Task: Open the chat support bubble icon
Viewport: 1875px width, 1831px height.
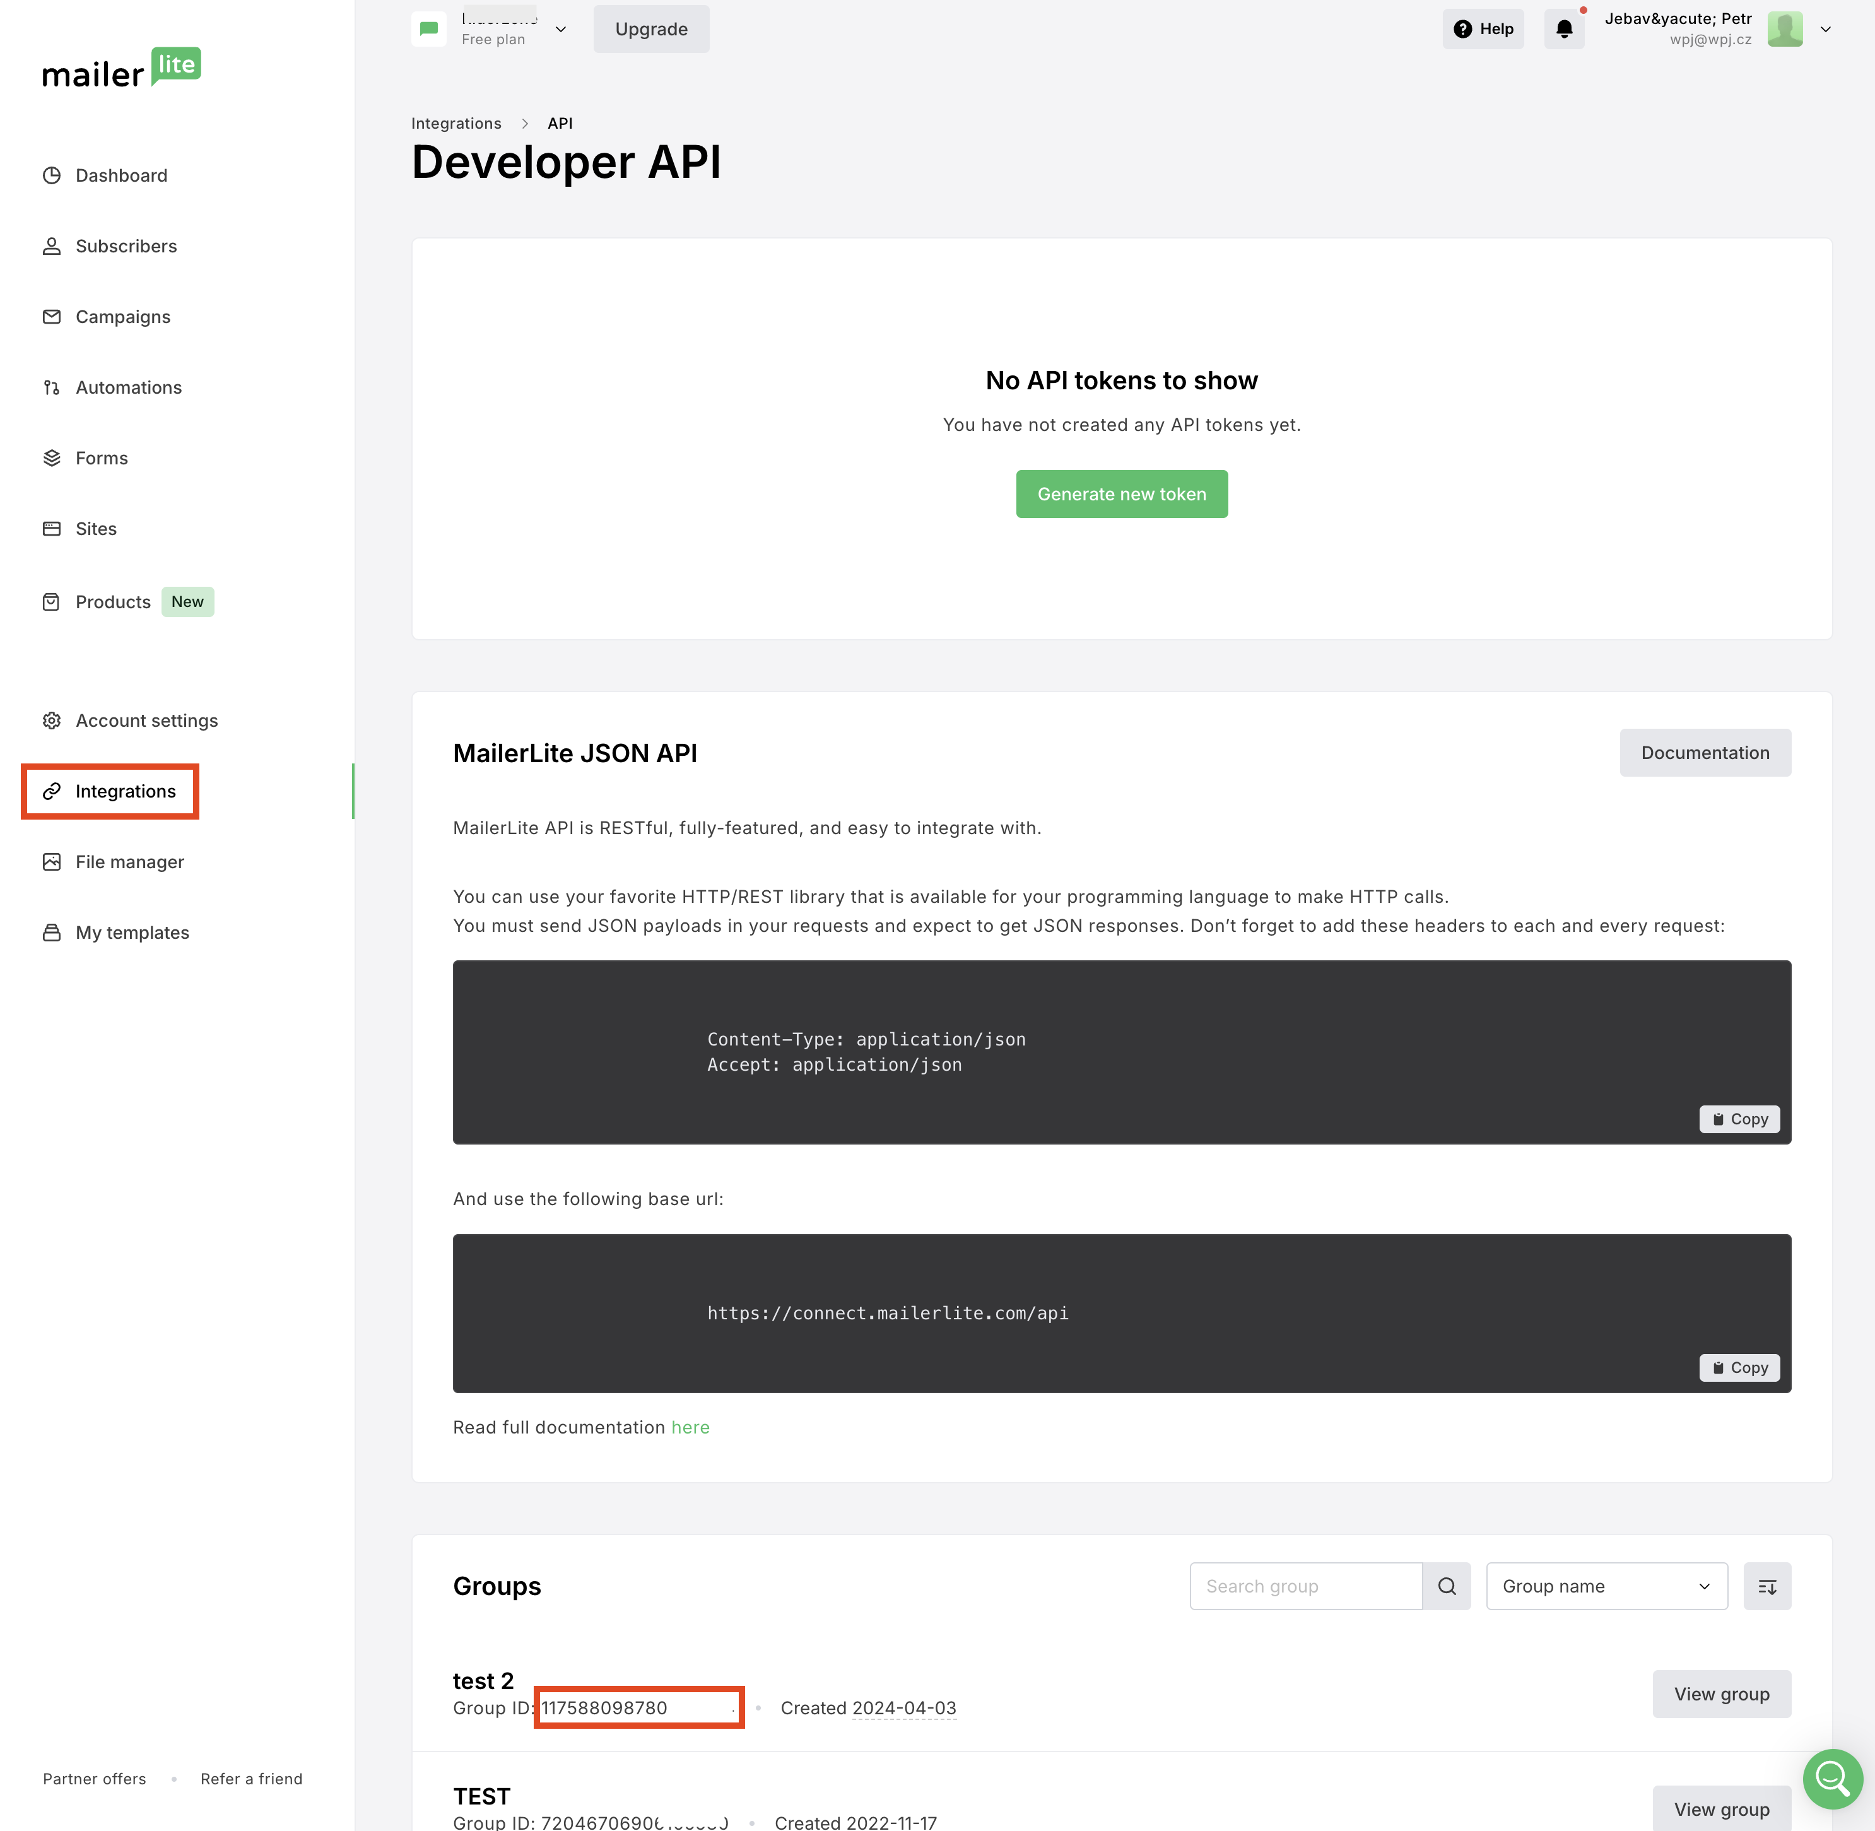Action: pos(1833,1779)
